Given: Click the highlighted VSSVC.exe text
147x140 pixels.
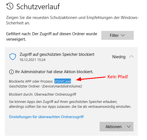Looking at the screenshot, I should (x=63, y=81).
